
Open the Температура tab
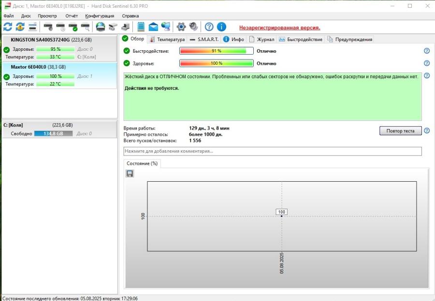point(167,39)
